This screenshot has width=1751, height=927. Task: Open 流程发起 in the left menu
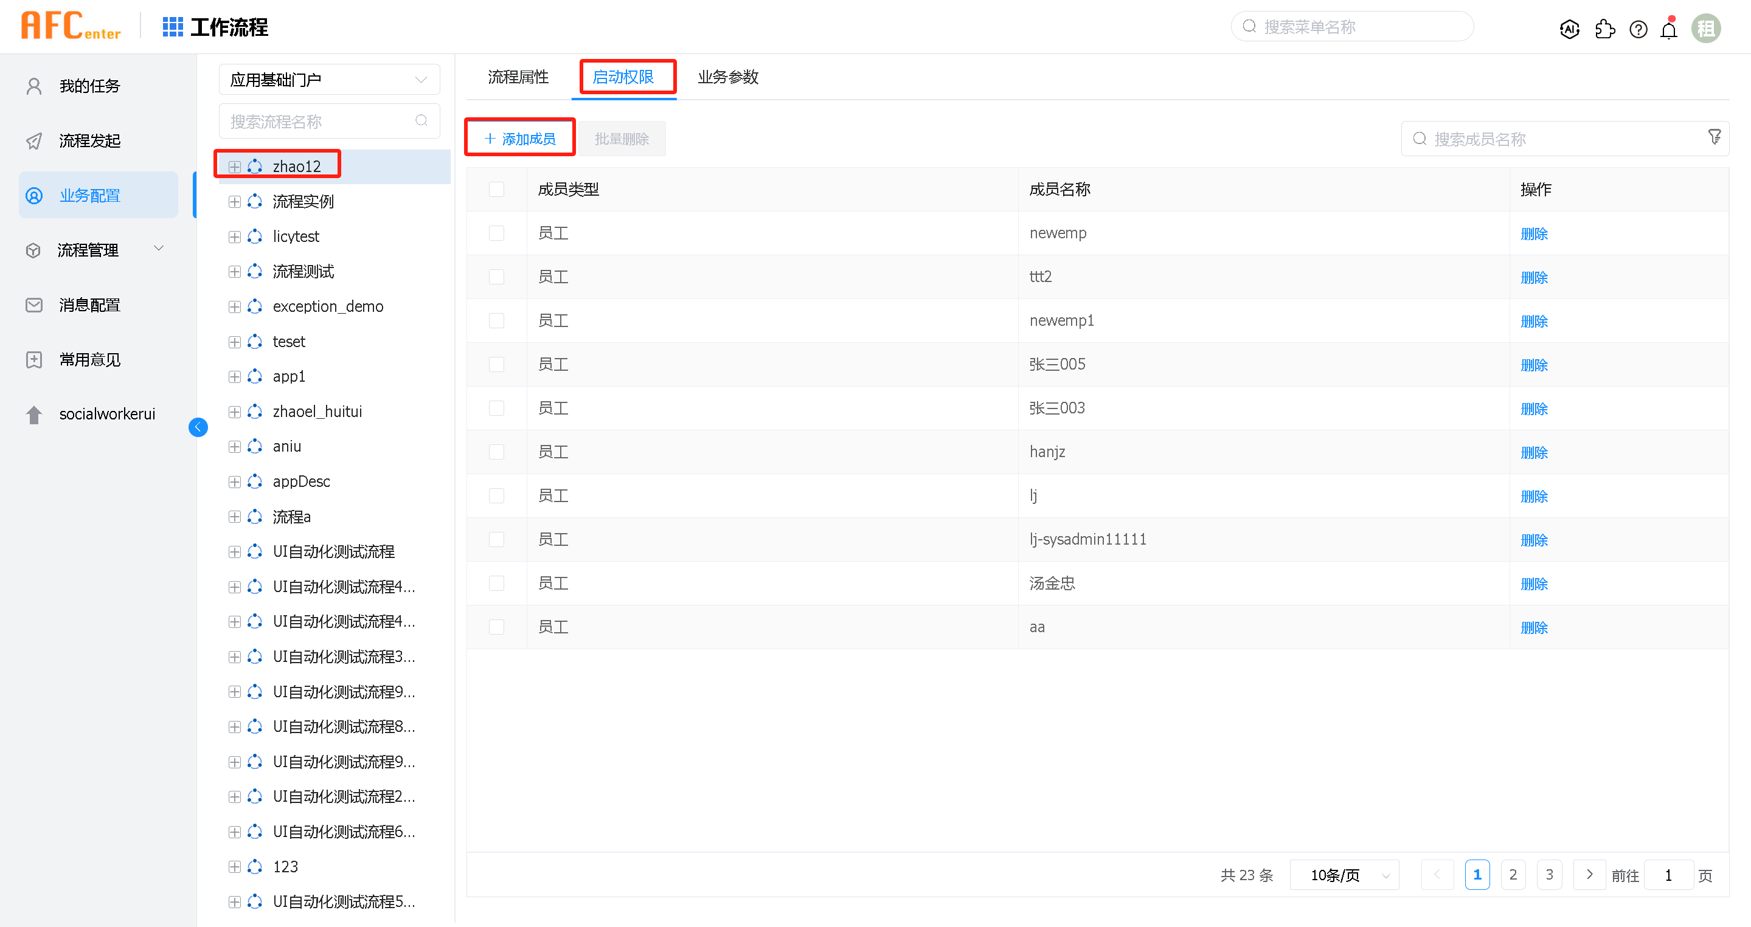click(89, 140)
